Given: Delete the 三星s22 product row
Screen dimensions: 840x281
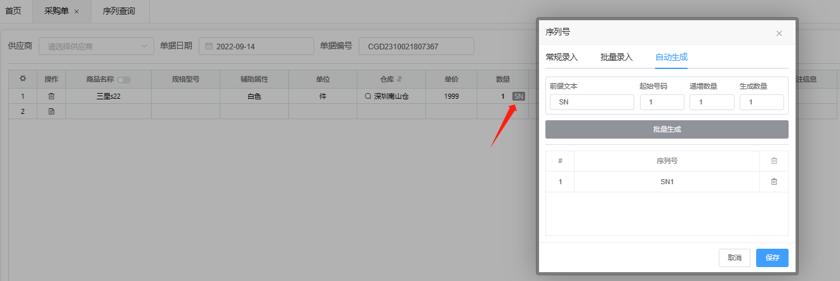Looking at the screenshot, I should [x=51, y=96].
